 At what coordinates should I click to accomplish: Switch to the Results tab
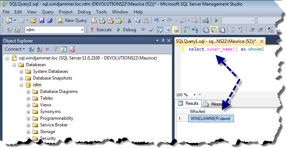pos(189,103)
